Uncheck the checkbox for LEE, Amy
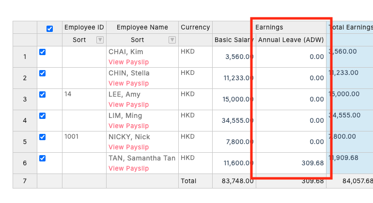The image size is (373, 203). [42, 95]
